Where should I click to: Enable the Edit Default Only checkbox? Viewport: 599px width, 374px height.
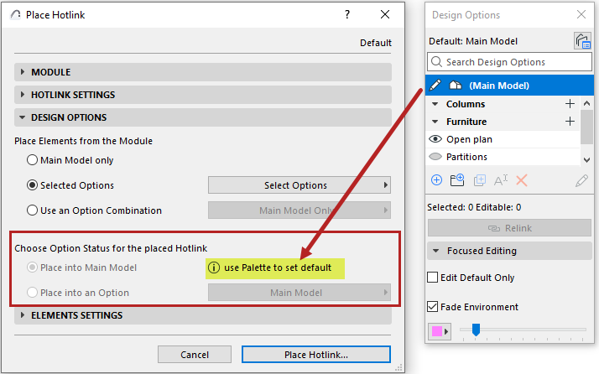[x=432, y=277]
